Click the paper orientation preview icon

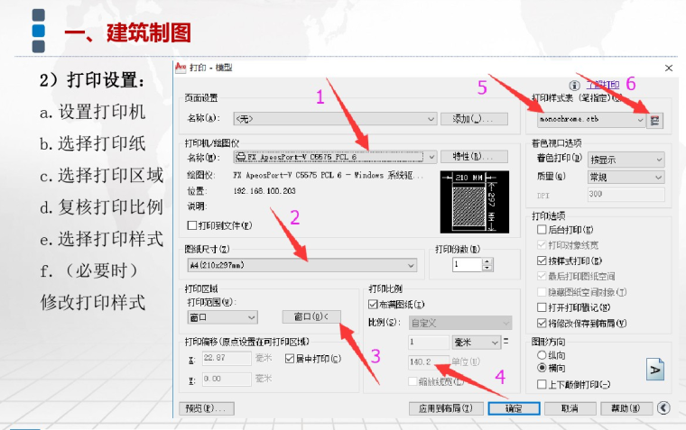(655, 369)
